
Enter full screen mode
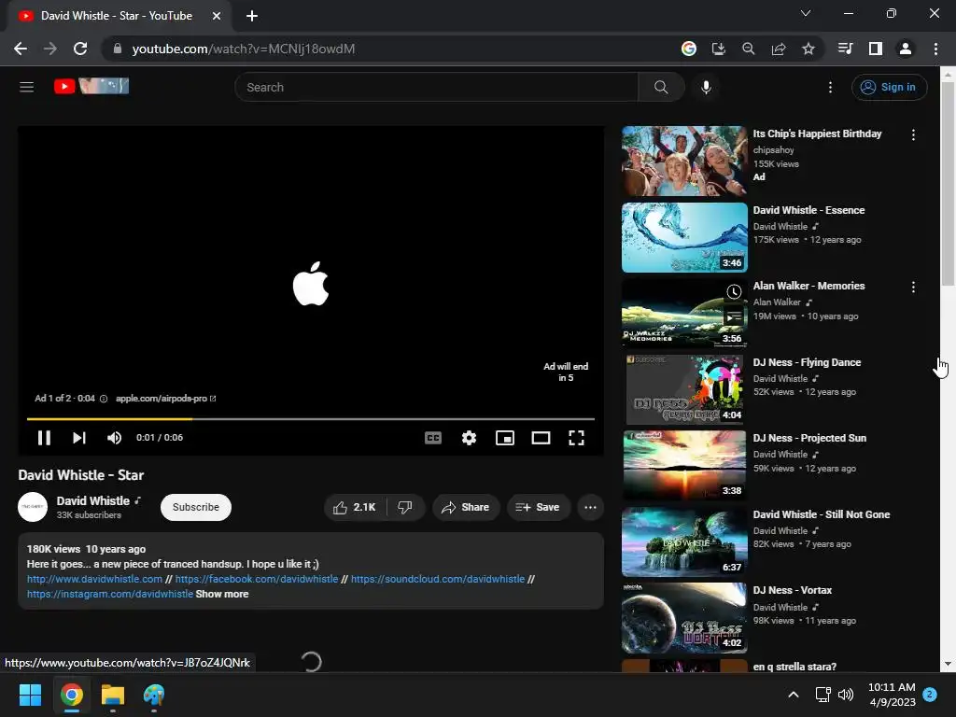click(x=576, y=438)
